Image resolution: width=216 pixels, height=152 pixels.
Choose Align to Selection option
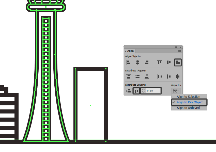(188, 97)
